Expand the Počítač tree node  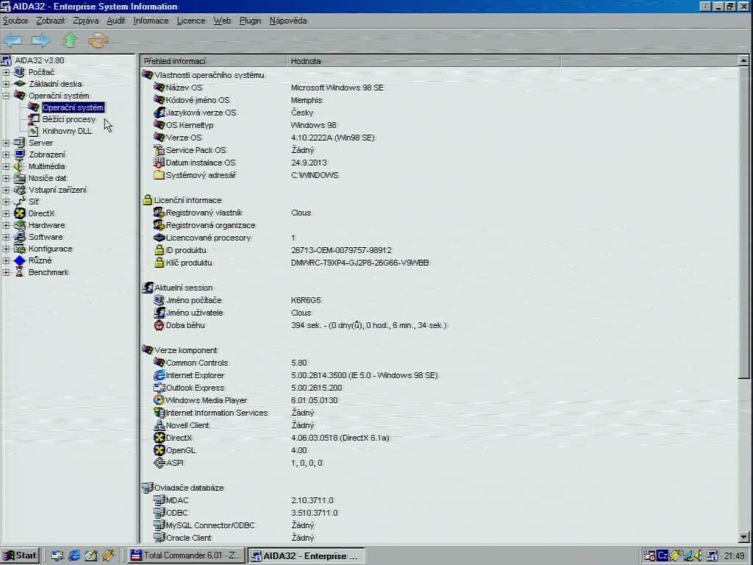6,72
